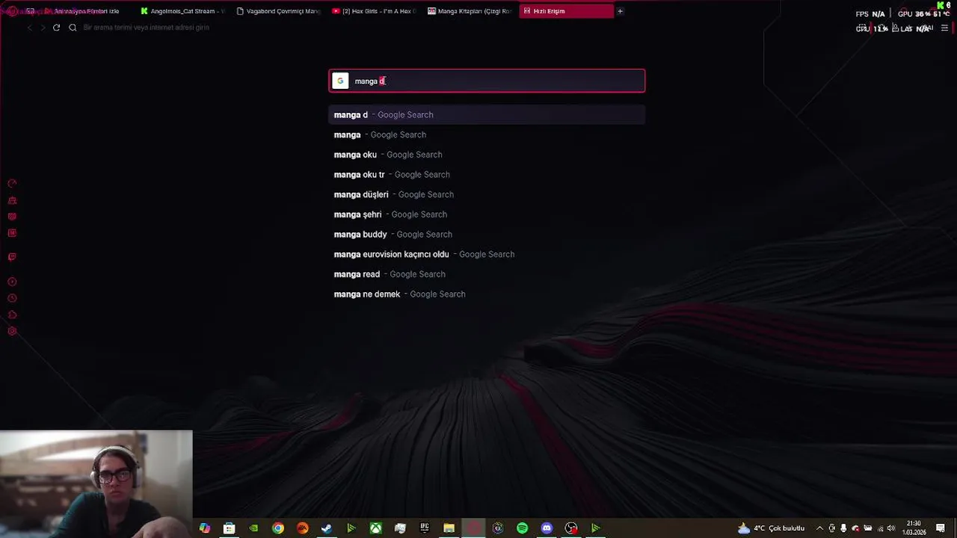Image resolution: width=957 pixels, height=538 pixels.
Task: Open browser Easy Setup menu icon
Action: click(944, 28)
